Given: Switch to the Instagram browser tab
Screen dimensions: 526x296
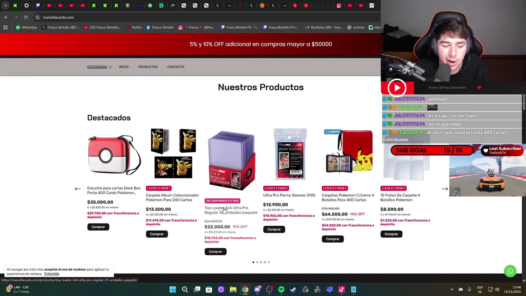Looking at the screenshot, I should coord(339,5).
